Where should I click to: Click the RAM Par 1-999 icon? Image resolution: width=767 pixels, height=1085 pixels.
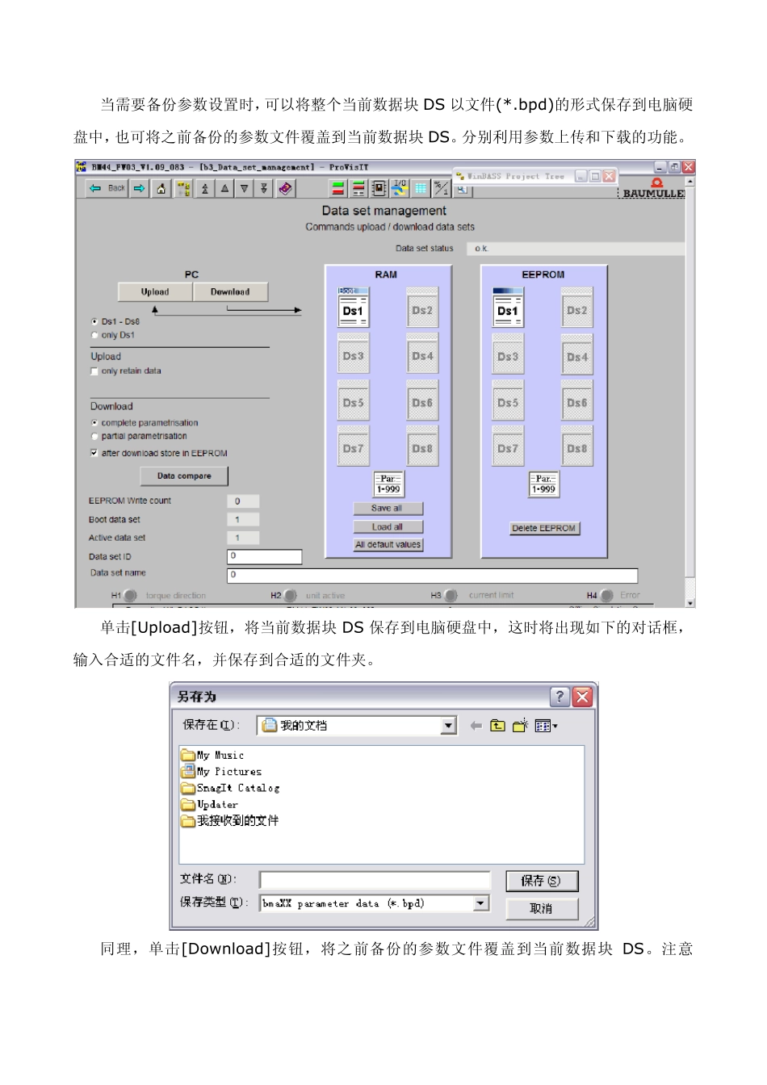coord(388,484)
